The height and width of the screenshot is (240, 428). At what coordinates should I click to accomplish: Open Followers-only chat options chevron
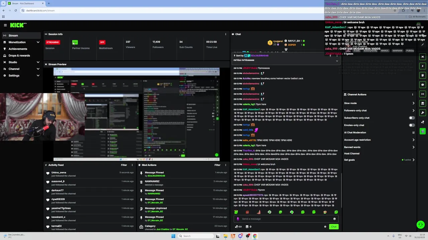(x=413, y=111)
